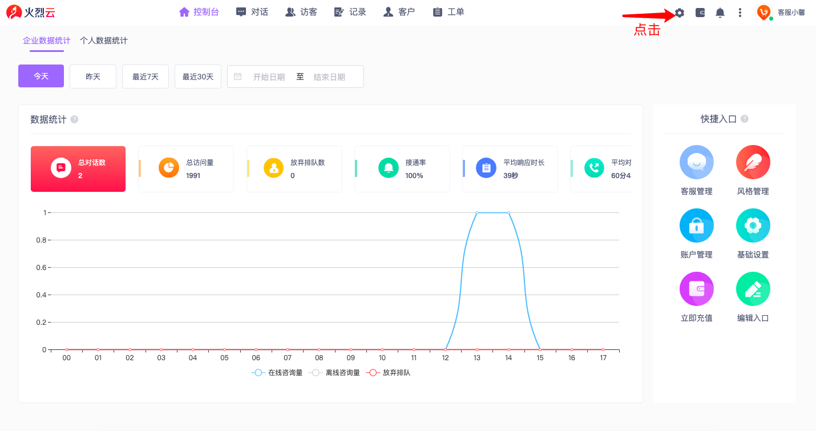This screenshot has width=816, height=431.
Task: Open the 客服小馨 user account dropdown
Action: [x=781, y=13]
